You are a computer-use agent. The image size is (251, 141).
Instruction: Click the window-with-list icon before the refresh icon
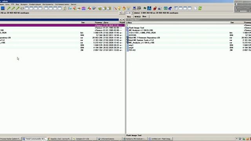pyautogui.click(x=176, y=8)
